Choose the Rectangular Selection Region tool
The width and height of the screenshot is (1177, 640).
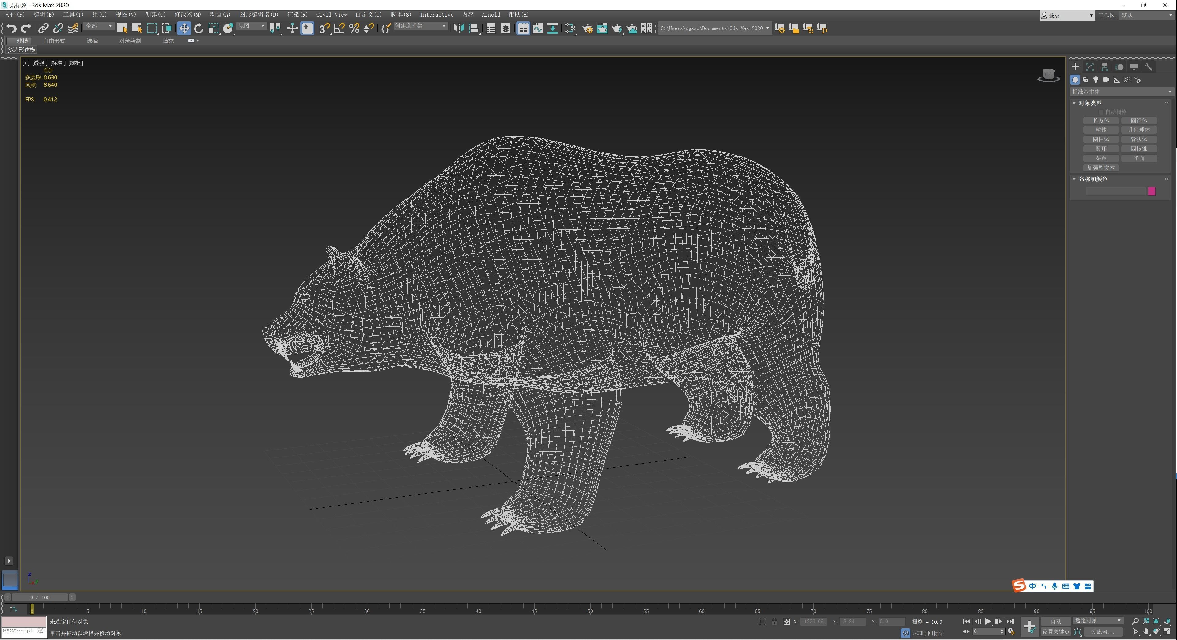(152, 28)
